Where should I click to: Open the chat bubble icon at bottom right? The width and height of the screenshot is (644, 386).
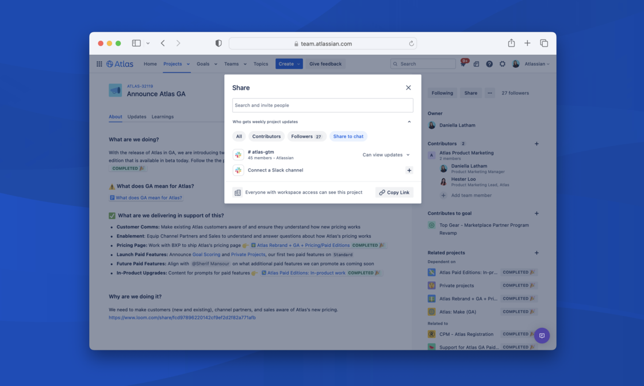pos(541,335)
